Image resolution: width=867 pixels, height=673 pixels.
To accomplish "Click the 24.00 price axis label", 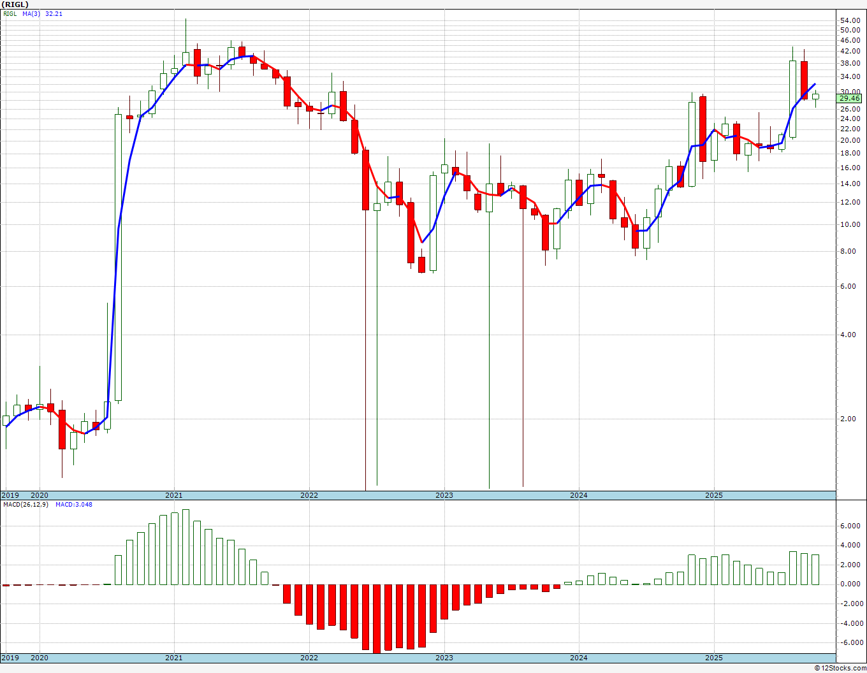I will 850,119.
